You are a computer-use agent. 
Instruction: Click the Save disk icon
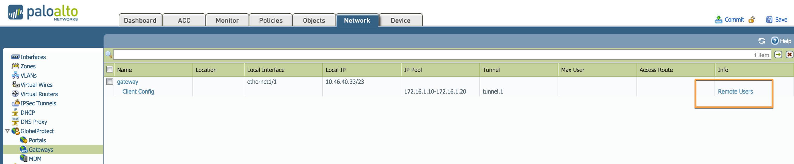point(769,20)
